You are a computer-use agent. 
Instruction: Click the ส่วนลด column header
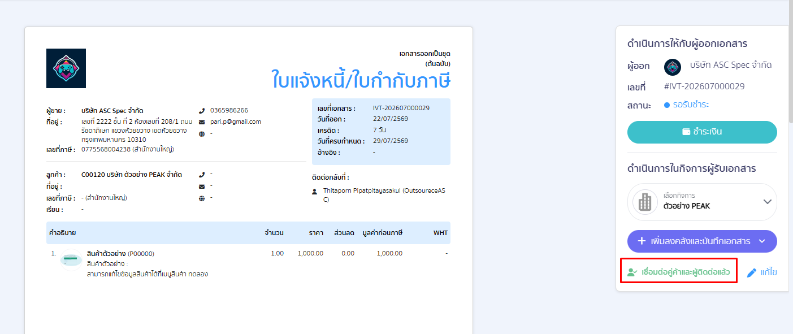click(344, 233)
